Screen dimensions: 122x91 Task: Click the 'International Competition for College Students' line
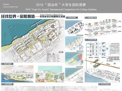73,9
